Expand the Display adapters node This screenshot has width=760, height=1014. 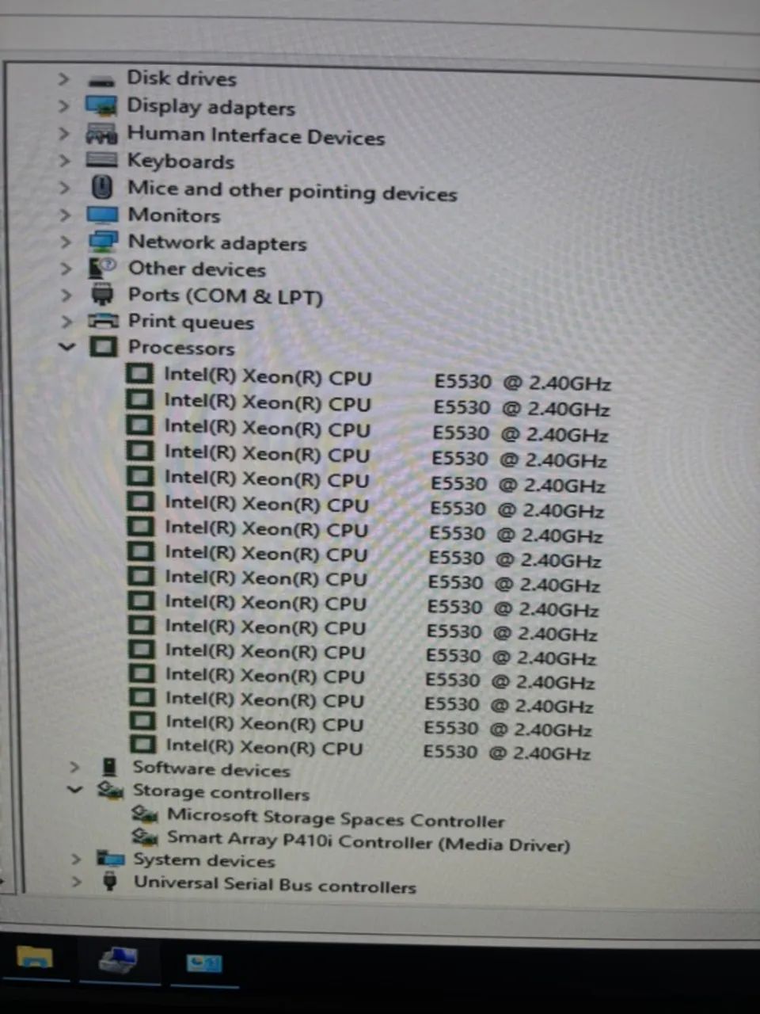pos(63,105)
